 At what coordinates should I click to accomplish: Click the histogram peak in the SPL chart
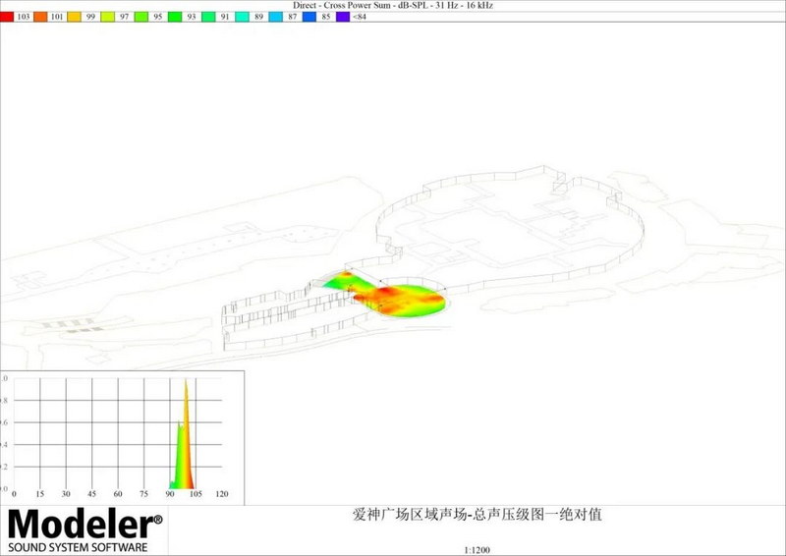[x=185, y=386]
